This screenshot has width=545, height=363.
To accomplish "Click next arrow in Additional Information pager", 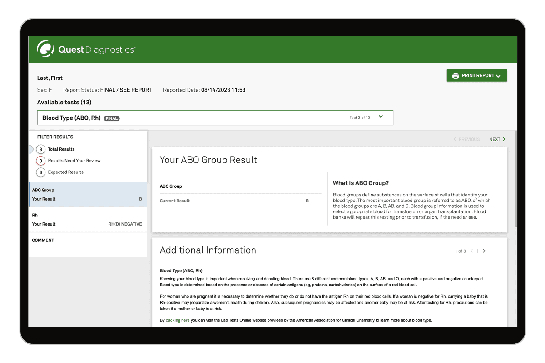I will pyautogui.click(x=484, y=251).
